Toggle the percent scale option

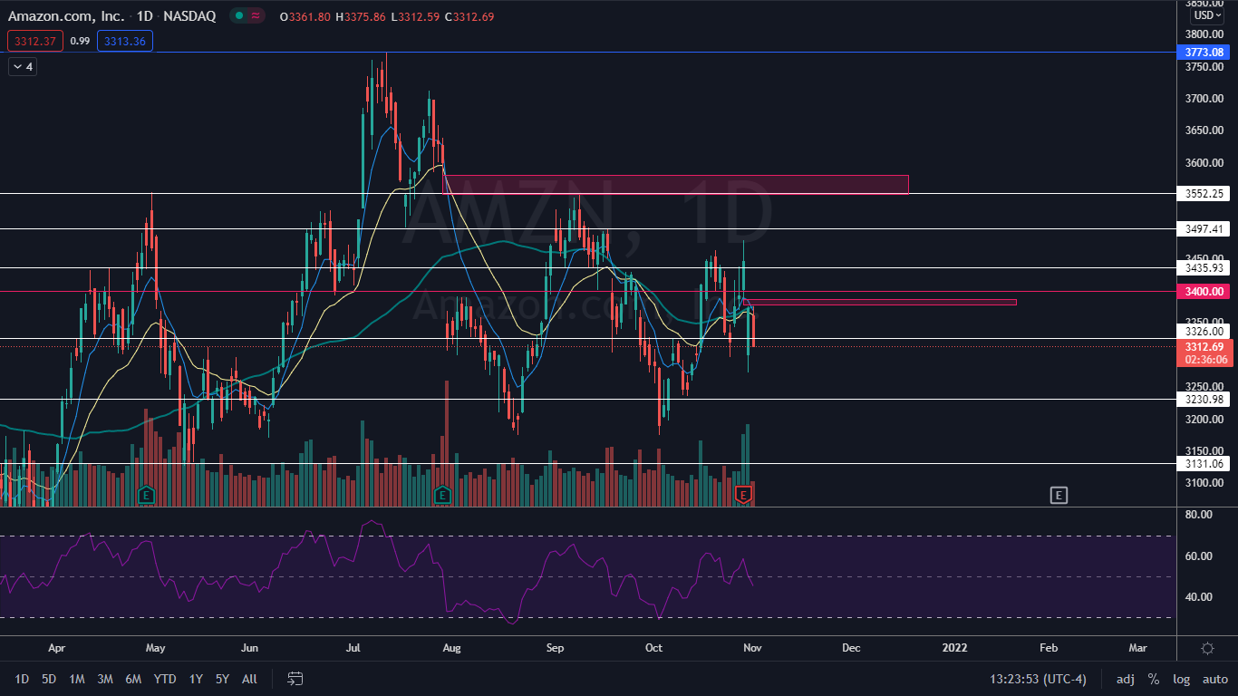tap(1154, 679)
